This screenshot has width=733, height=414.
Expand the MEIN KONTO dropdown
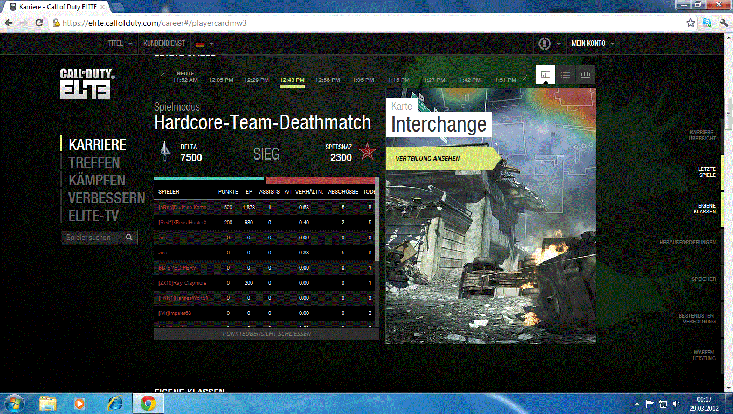click(592, 44)
